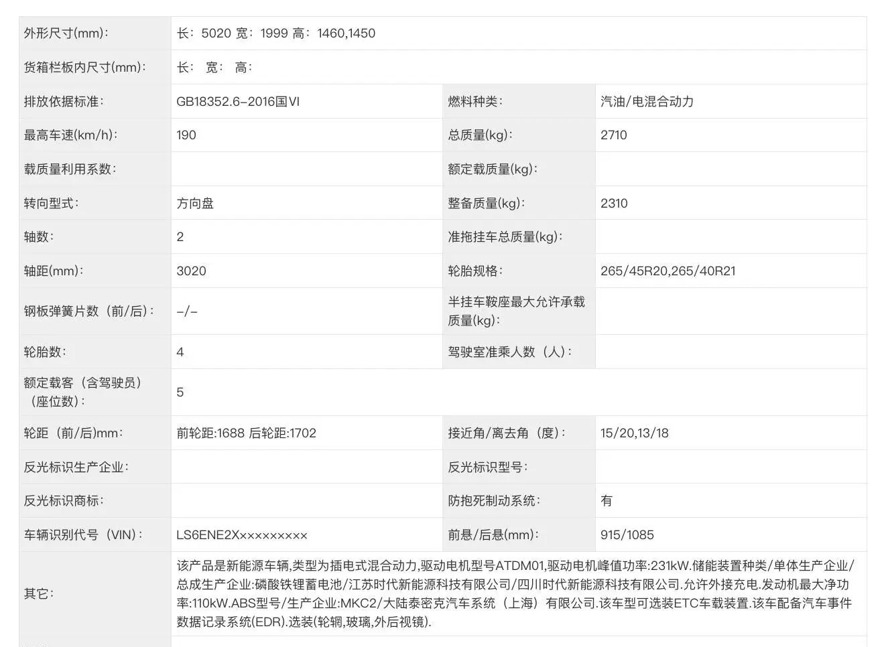The width and height of the screenshot is (886, 647).
Task: Select the 额定载客(含驾驶员)(座位数) label
Action: 83,392
